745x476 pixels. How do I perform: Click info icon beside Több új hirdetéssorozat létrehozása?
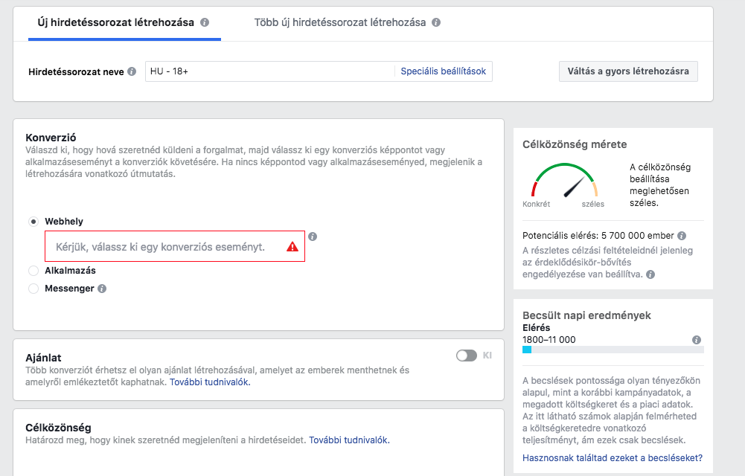pyautogui.click(x=436, y=22)
